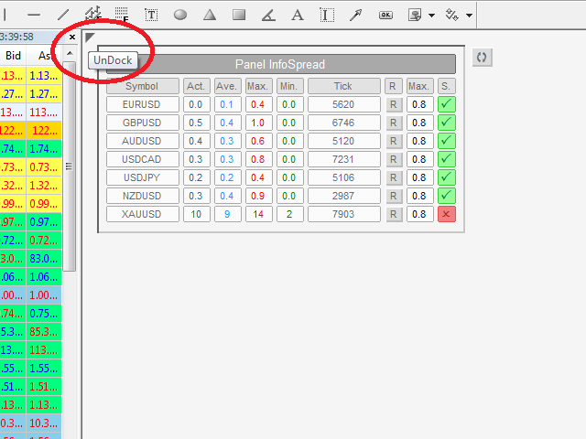Image resolution: width=586 pixels, height=439 pixels.
Task: Click the OK button object tool
Action: click(385, 15)
